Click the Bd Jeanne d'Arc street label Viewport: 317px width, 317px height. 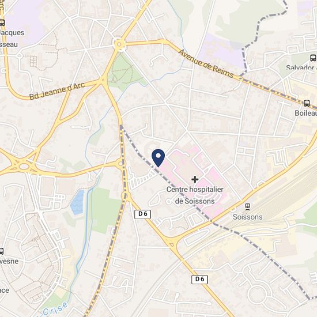[x=57, y=90]
